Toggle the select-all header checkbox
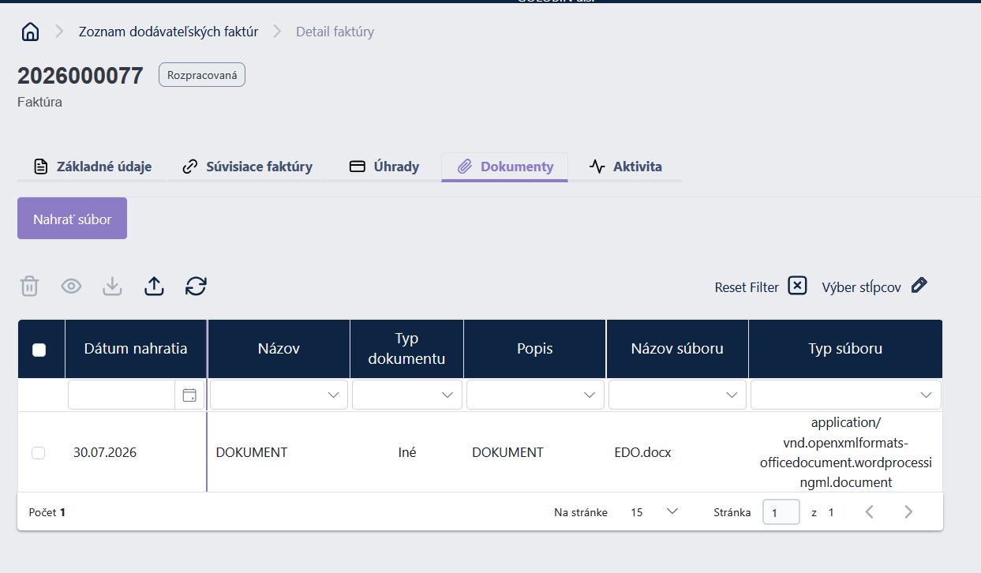Image resolution: width=981 pixels, height=573 pixels. [39, 350]
